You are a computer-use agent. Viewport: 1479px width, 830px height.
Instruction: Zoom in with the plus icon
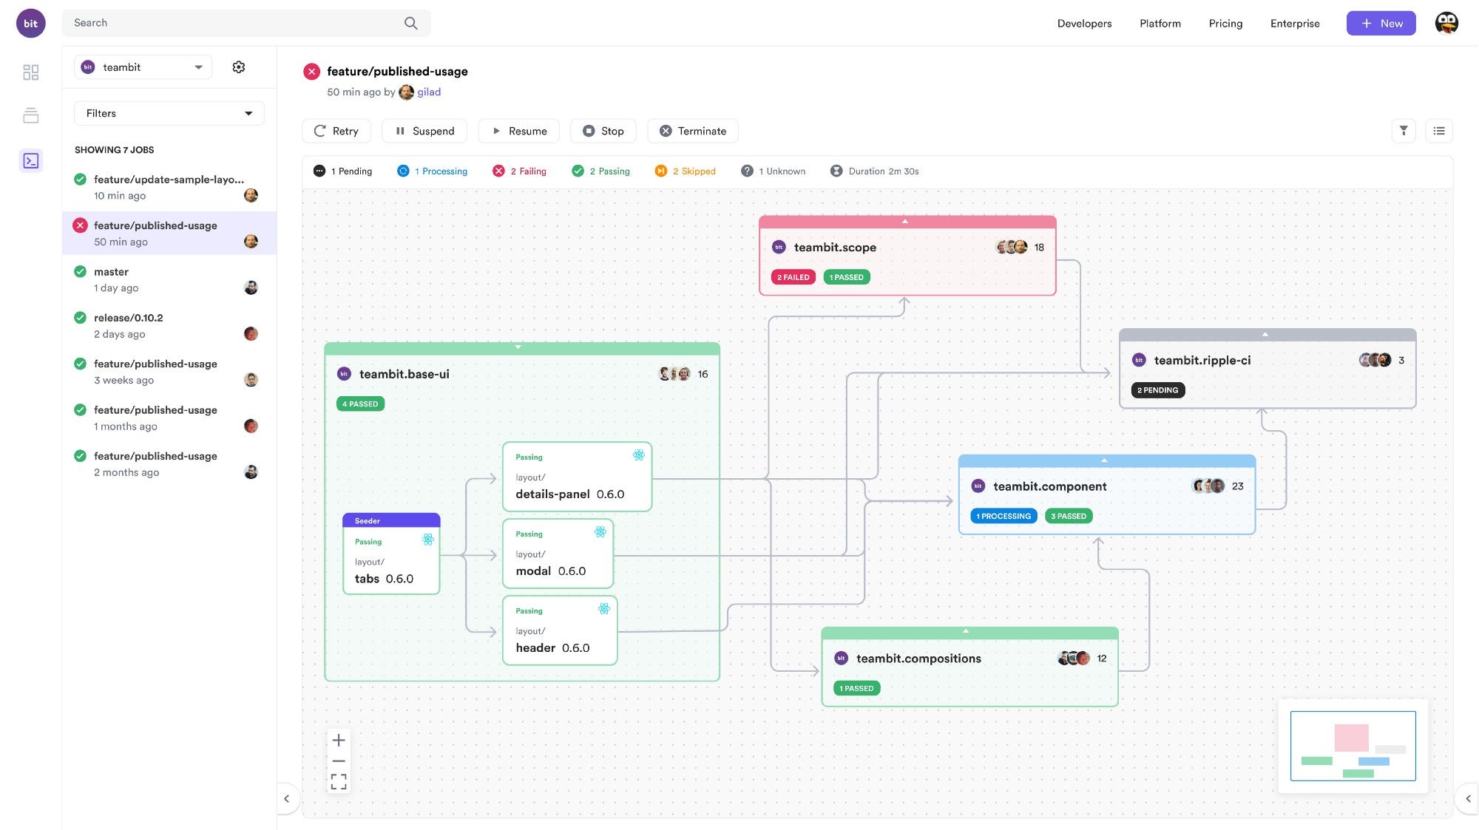point(339,740)
